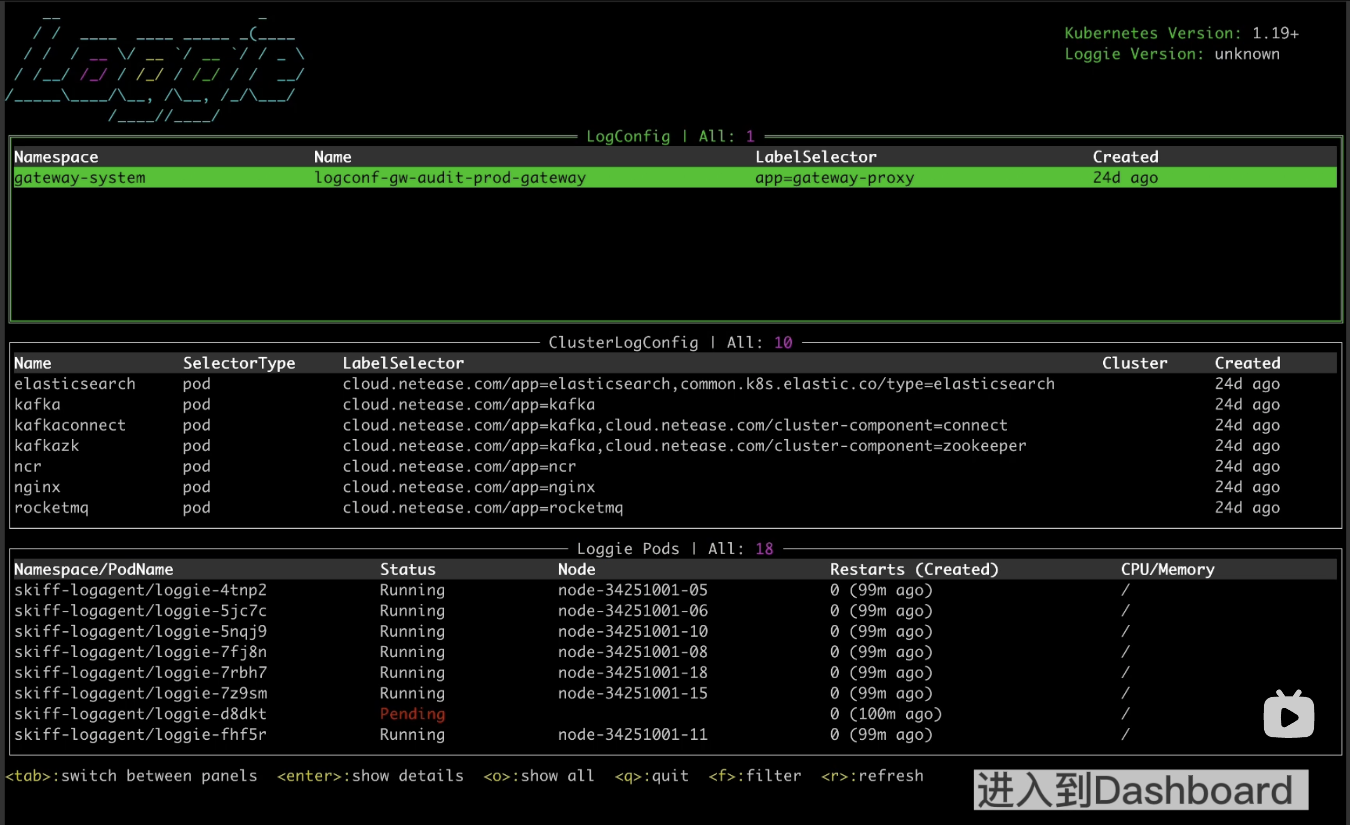
Task: Select the kafkaconnect ClusterLogConfig entry
Action: point(69,425)
